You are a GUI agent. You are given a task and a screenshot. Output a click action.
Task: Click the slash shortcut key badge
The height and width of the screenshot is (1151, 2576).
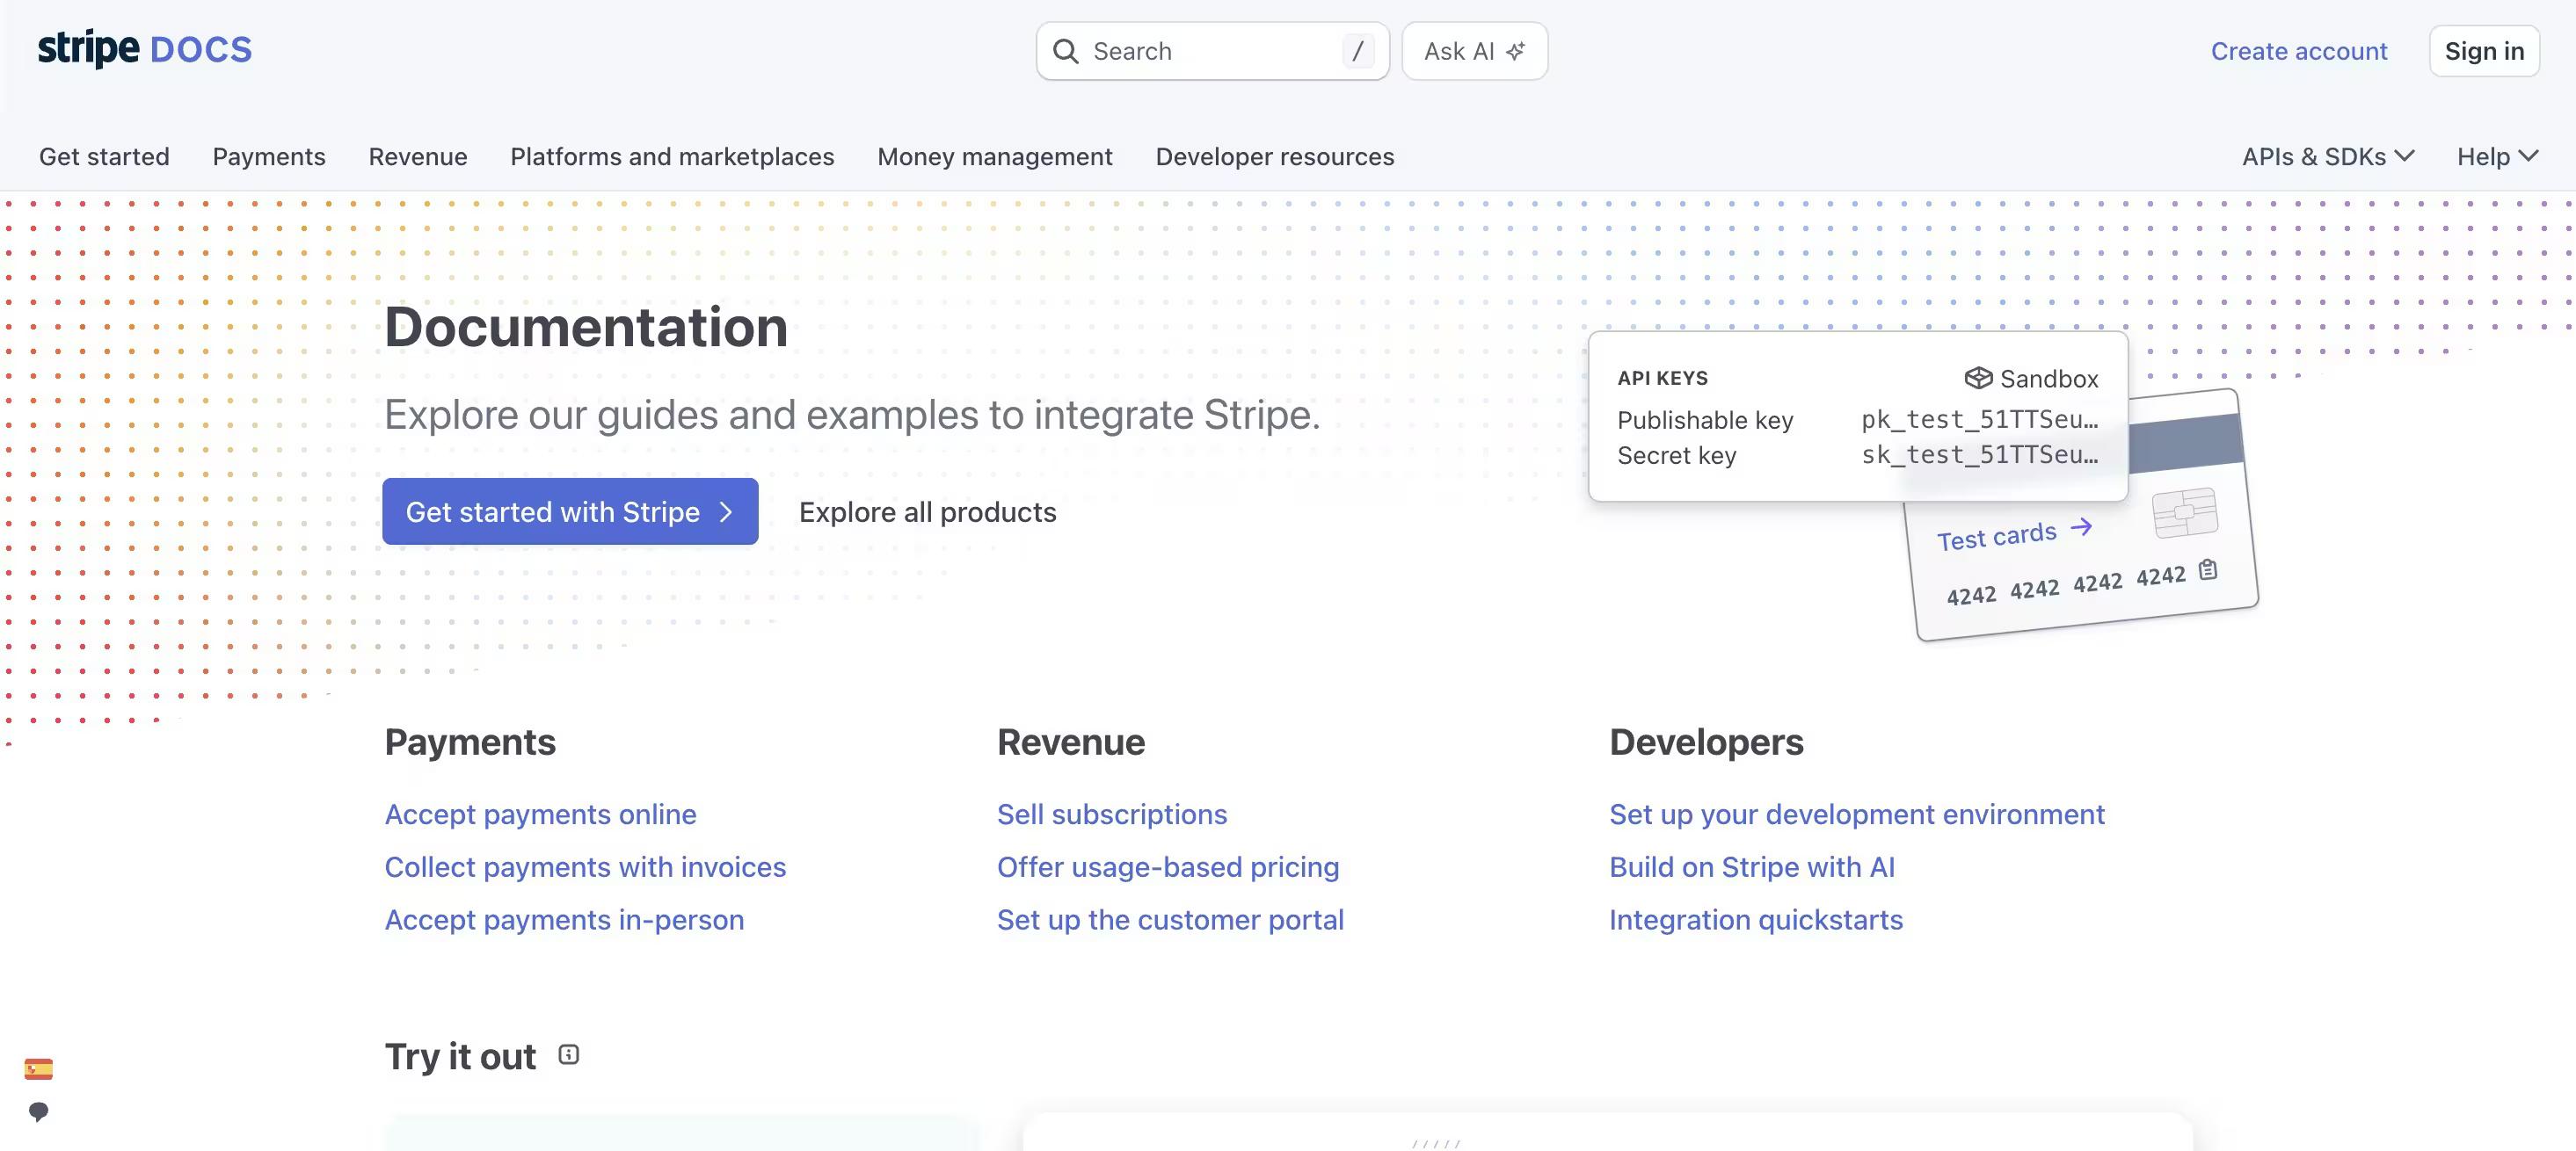click(1357, 51)
